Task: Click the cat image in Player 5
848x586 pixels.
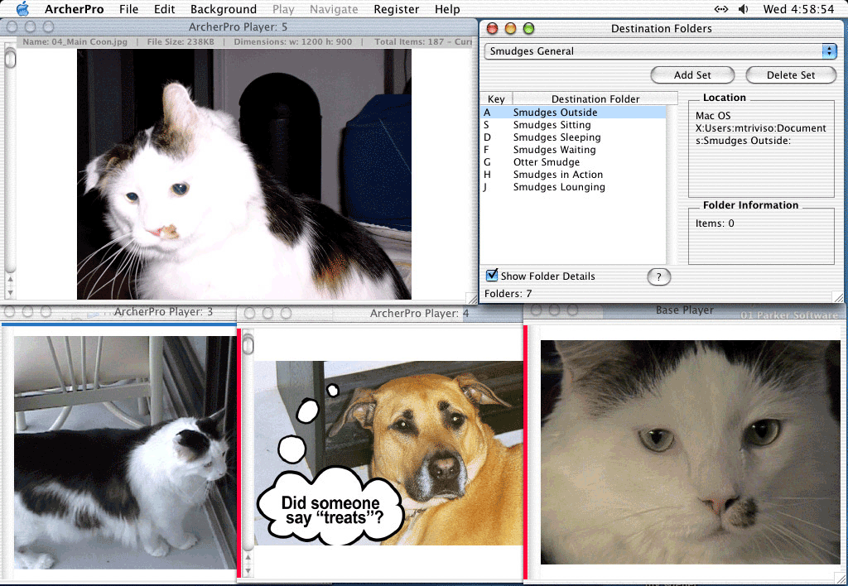Action: [x=244, y=174]
